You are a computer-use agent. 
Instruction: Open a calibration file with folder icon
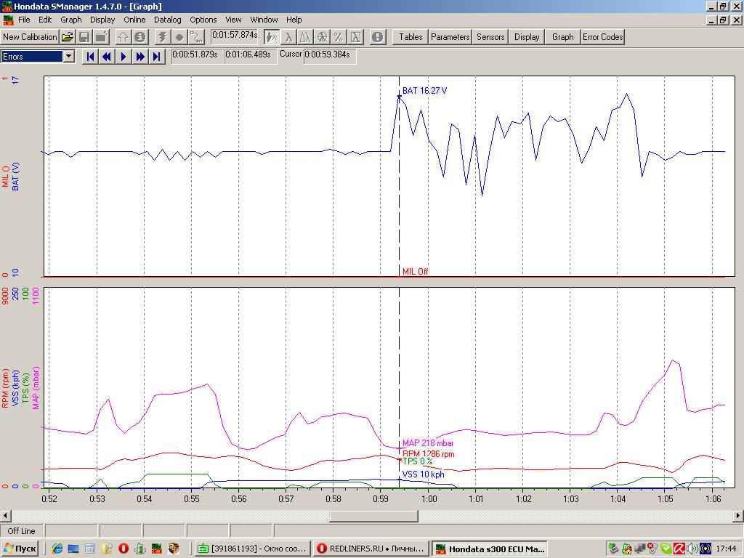68,37
